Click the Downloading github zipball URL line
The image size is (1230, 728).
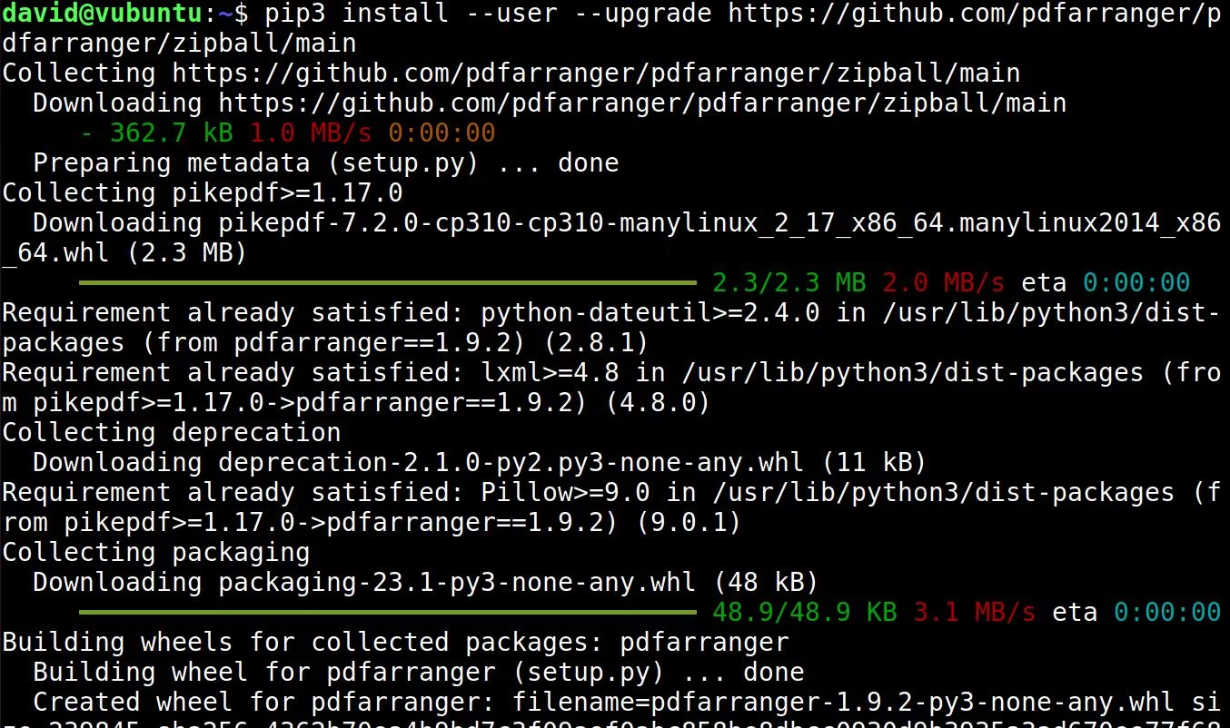click(550, 103)
